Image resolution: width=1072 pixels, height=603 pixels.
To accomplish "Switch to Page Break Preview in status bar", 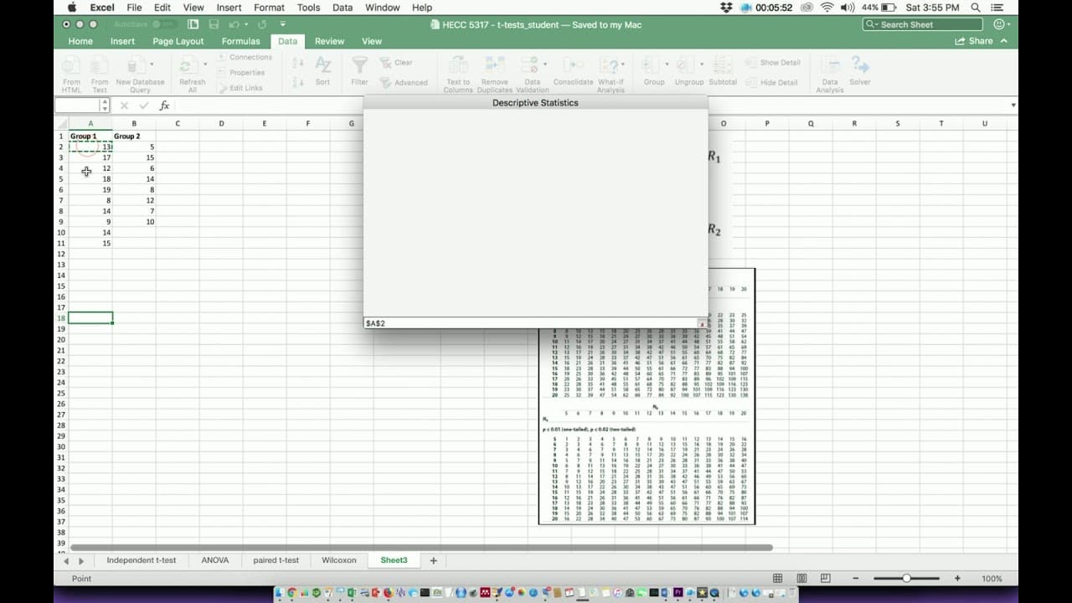I will tap(825, 579).
